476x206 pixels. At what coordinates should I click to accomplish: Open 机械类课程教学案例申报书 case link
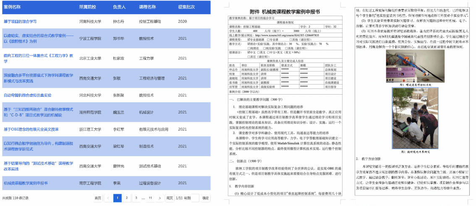tap(25, 183)
